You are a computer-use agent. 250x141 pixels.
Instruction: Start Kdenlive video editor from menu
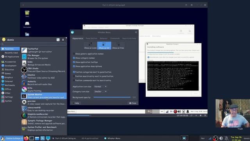pyautogui.click(x=44, y=76)
